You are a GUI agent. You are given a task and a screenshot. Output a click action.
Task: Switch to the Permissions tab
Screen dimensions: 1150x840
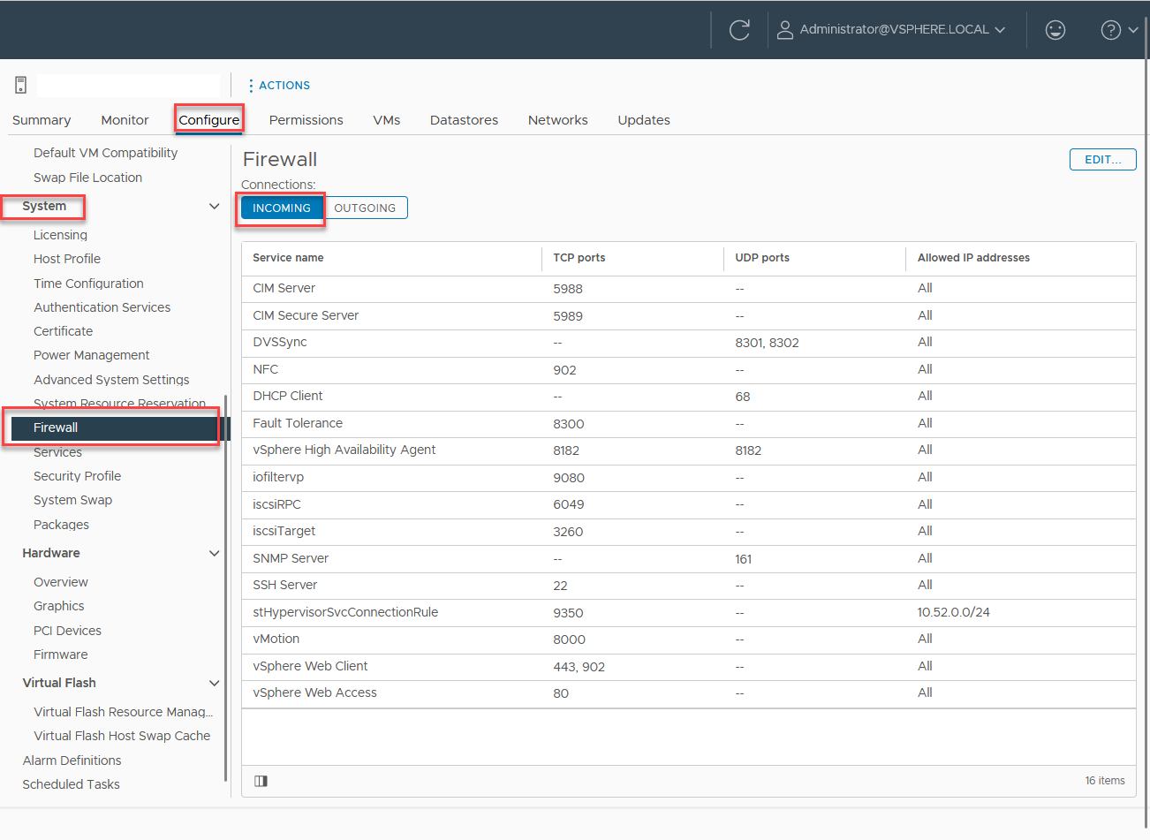point(306,119)
